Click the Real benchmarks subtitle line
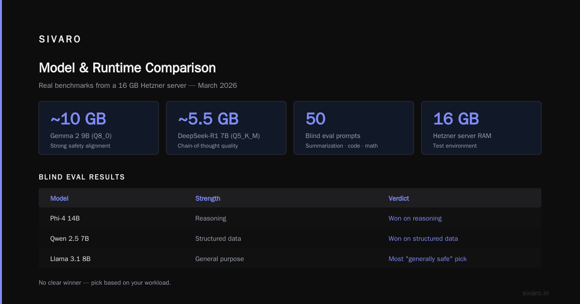Viewport: 580px width, 304px height. click(x=138, y=85)
